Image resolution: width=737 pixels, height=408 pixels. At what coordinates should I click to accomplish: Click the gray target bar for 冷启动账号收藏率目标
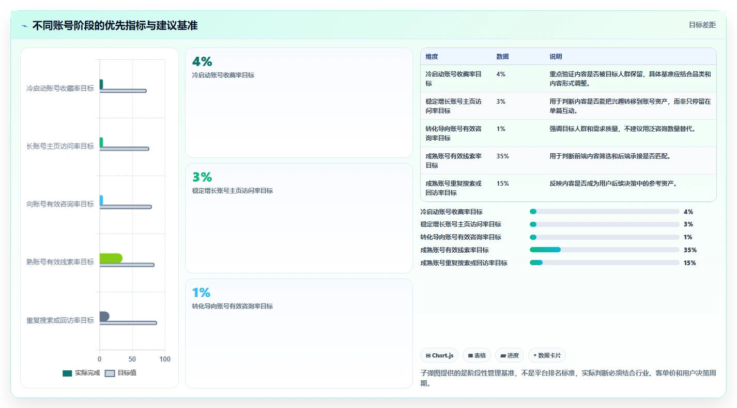tap(123, 91)
